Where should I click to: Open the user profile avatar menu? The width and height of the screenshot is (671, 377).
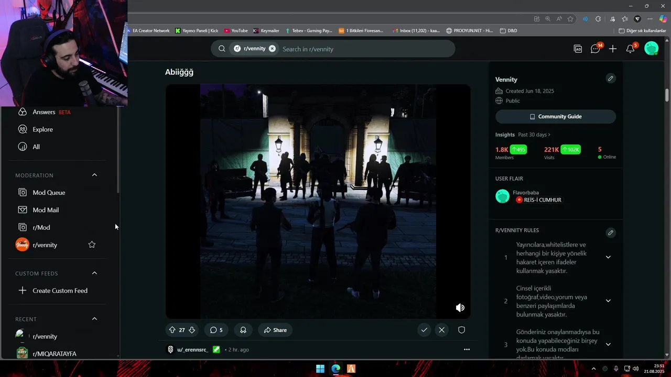pyautogui.click(x=651, y=49)
